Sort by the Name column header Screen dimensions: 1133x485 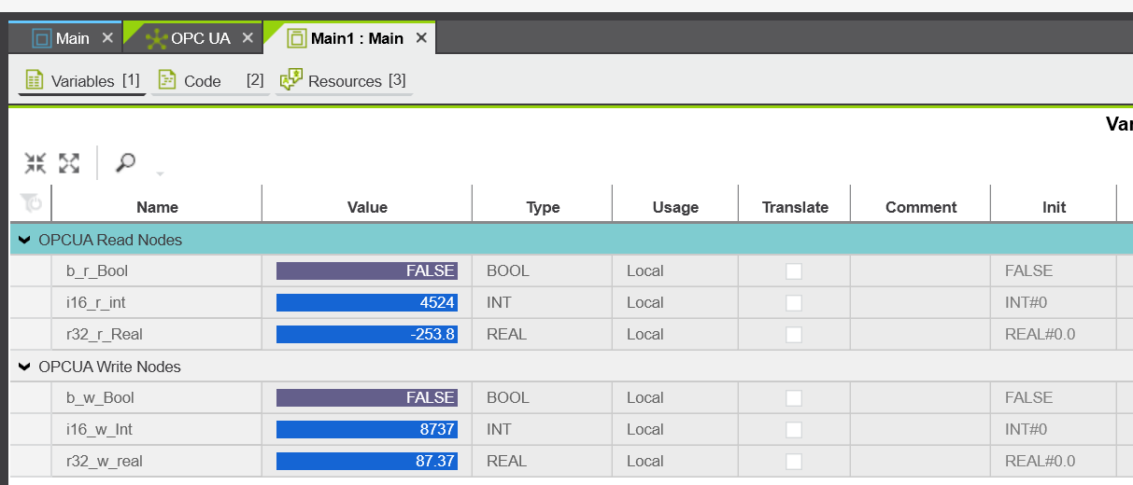coord(157,207)
